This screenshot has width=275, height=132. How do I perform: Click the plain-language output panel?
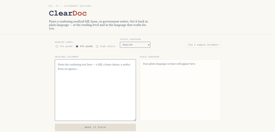tap(180, 90)
